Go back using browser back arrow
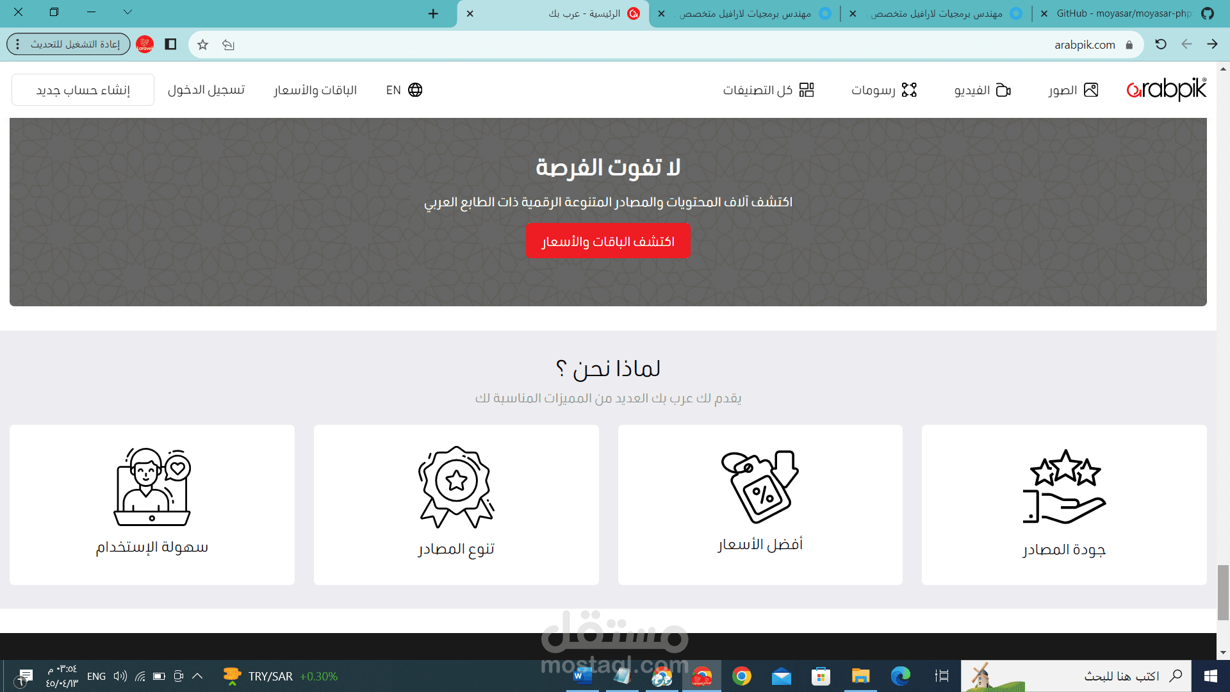Screen dimensions: 1230x692 (1186, 44)
